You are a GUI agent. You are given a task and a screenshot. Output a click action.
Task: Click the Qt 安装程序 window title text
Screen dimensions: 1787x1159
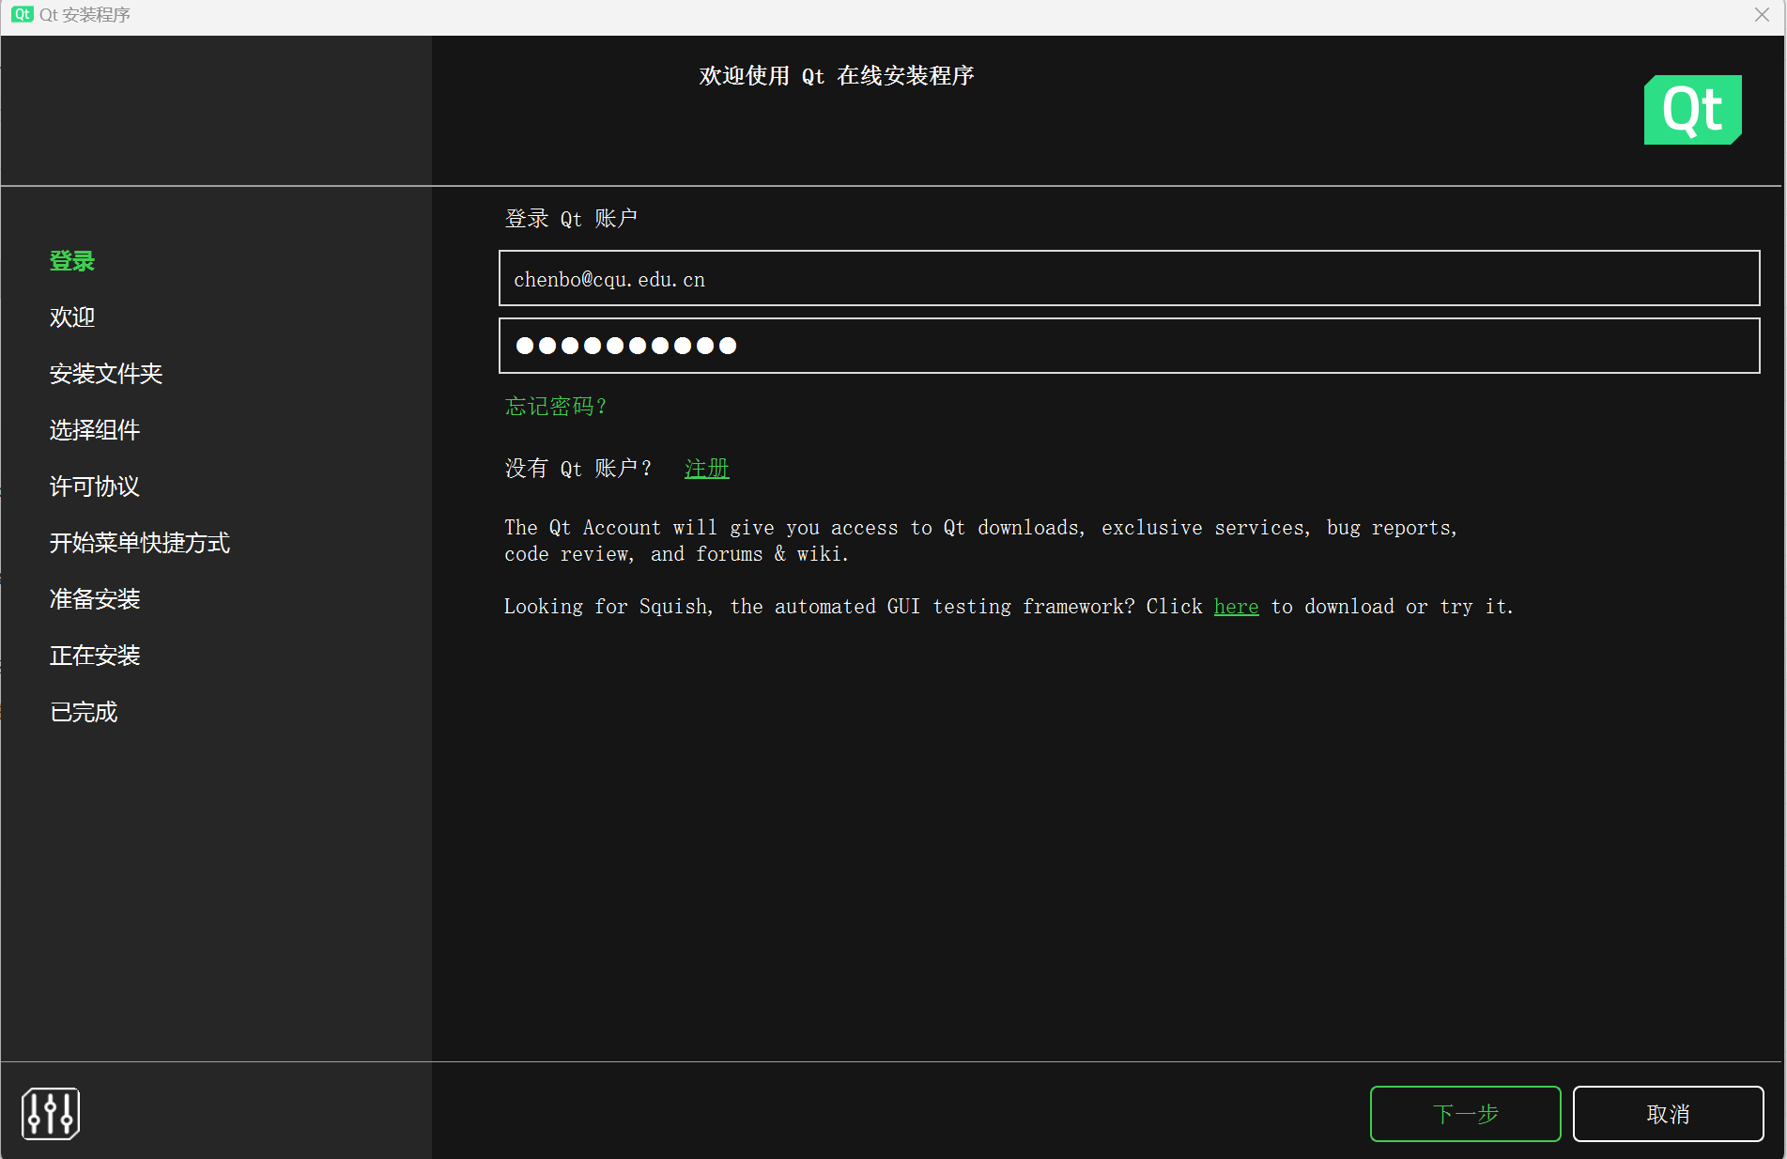click(85, 15)
